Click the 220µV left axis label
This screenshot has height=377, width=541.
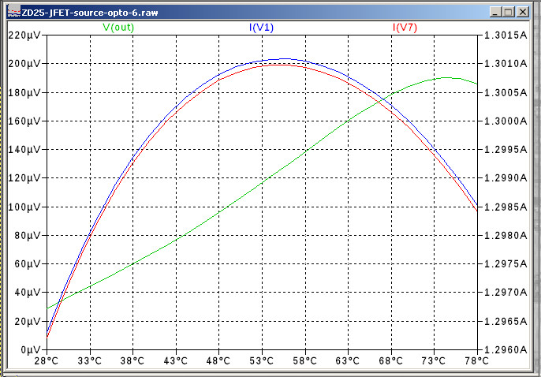(x=24, y=35)
